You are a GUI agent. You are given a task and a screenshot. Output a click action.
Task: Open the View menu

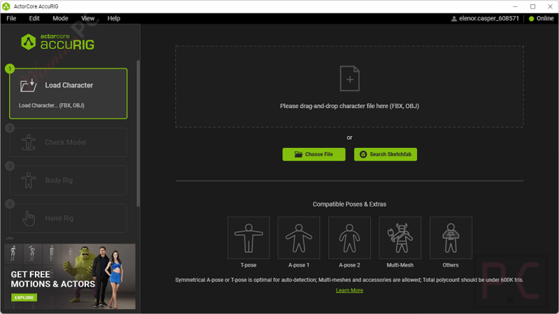[x=88, y=18]
